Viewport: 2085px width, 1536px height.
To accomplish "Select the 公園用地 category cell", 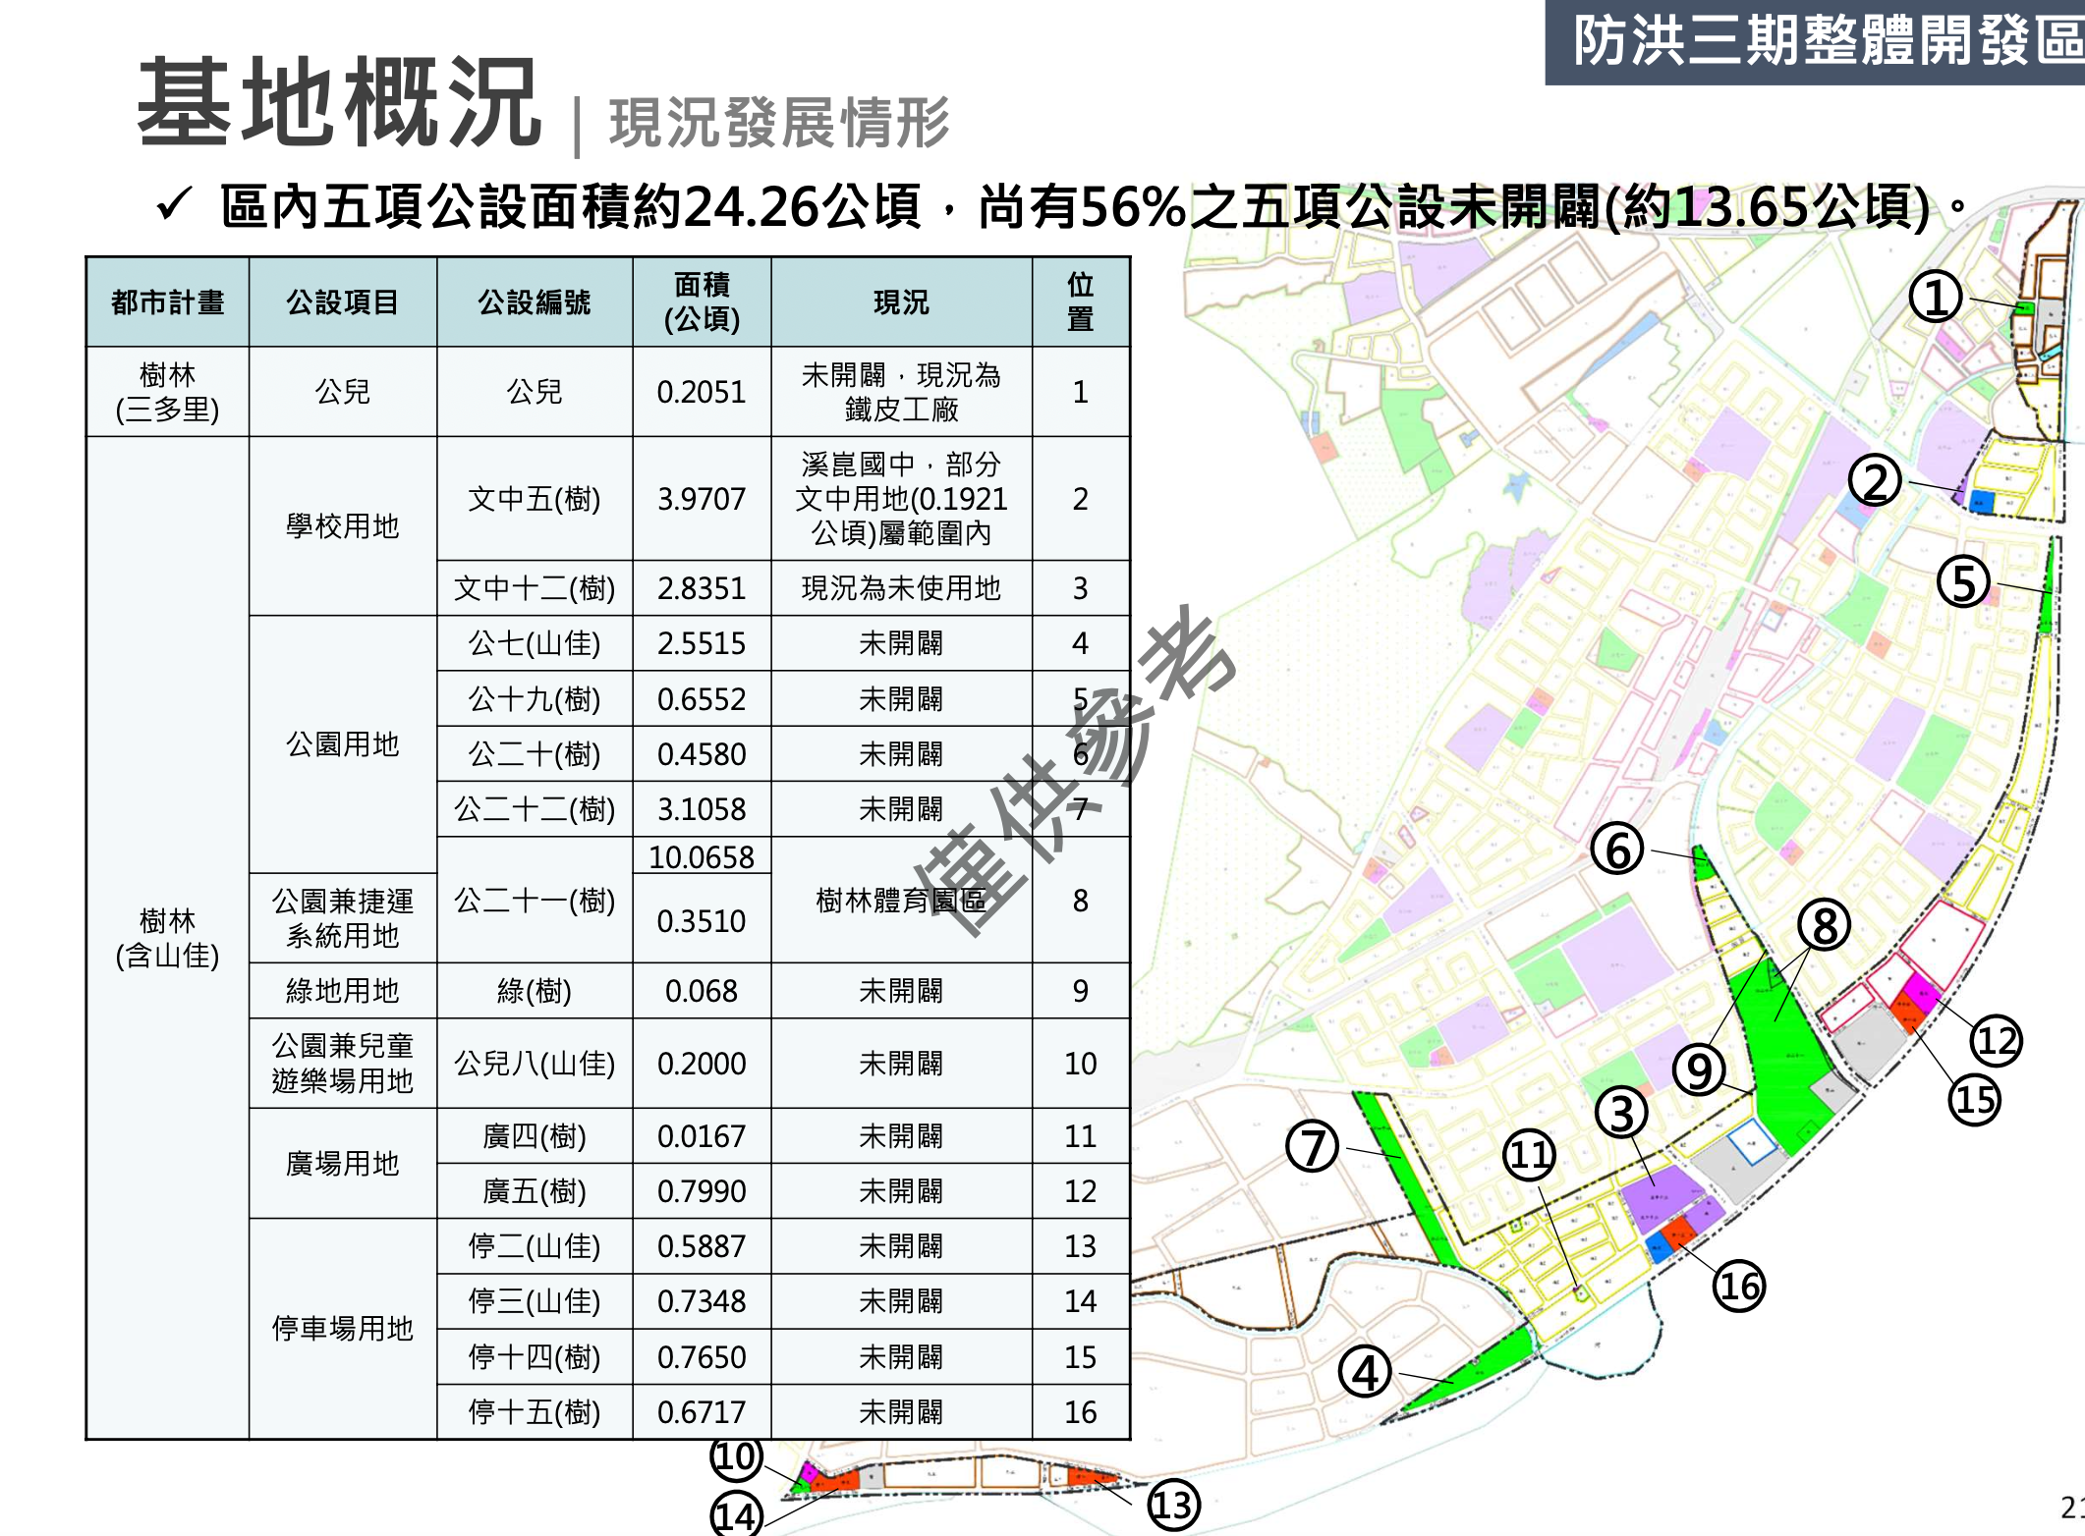I will tap(343, 744).
